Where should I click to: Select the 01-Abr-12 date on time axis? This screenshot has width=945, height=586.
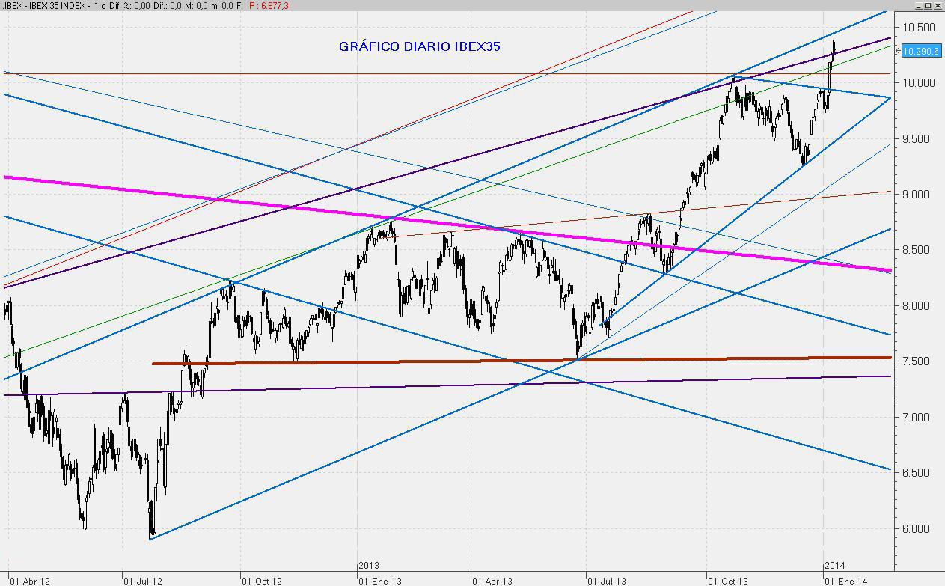(29, 580)
